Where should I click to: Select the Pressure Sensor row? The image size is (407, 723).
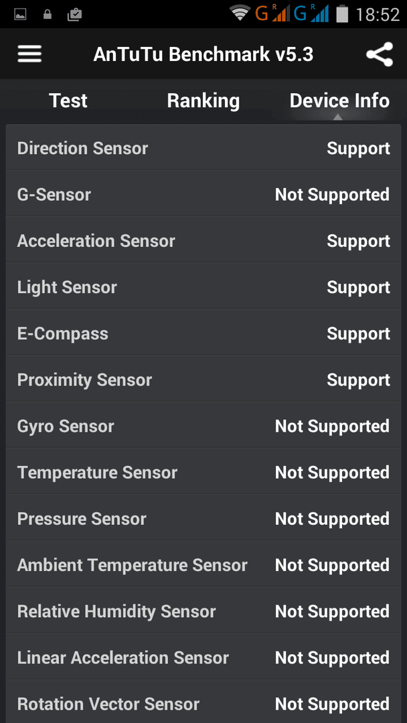click(203, 517)
